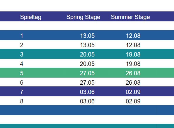Click Spring Stage date 13.05 in row 1

coord(87,36)
